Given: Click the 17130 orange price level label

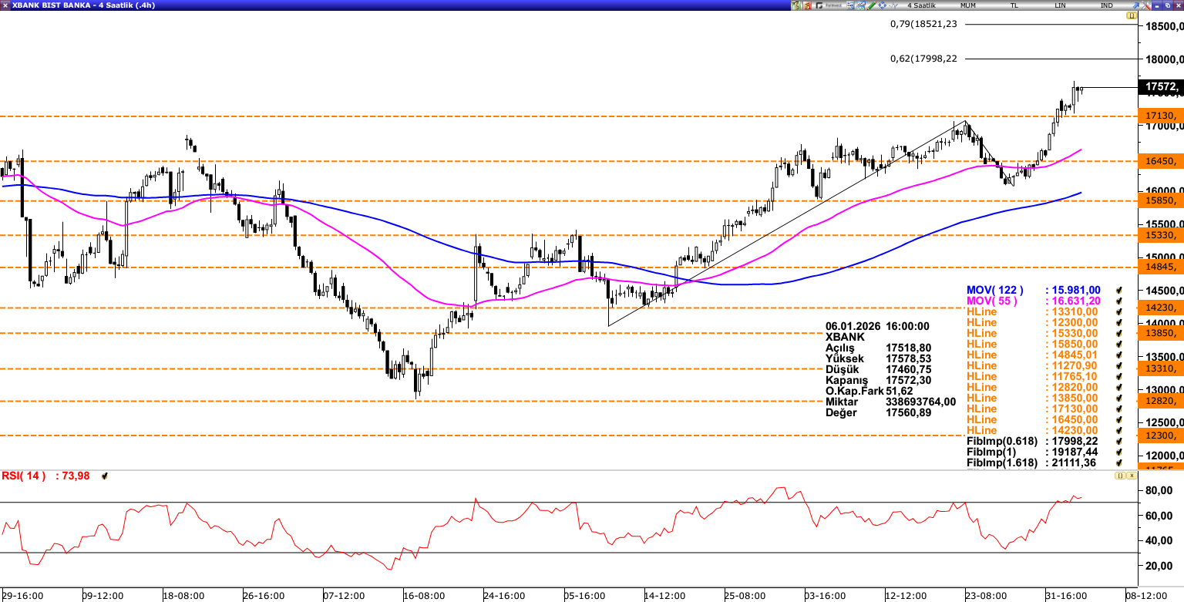Looking at the screenshot, I should coord(1160,116).
